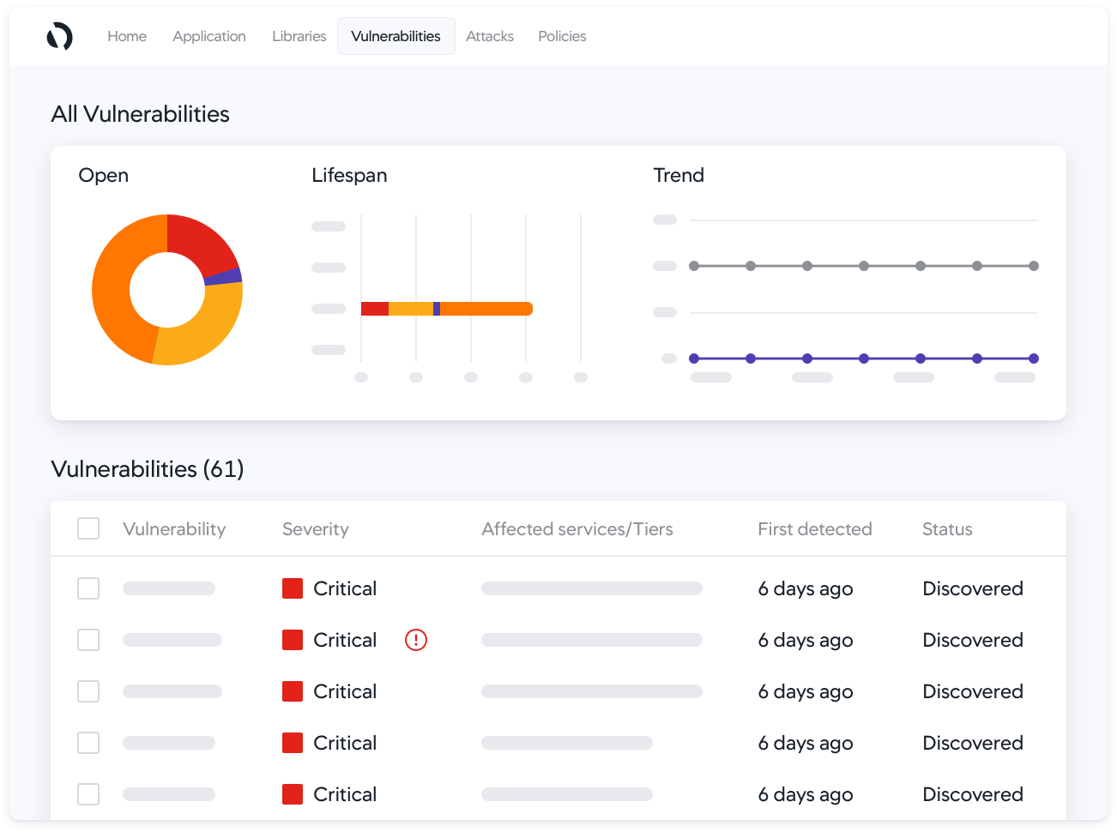Check the select-all checkbox in the table header
The height and width of the screenshot is (832, 1117).
coord(88,528)
